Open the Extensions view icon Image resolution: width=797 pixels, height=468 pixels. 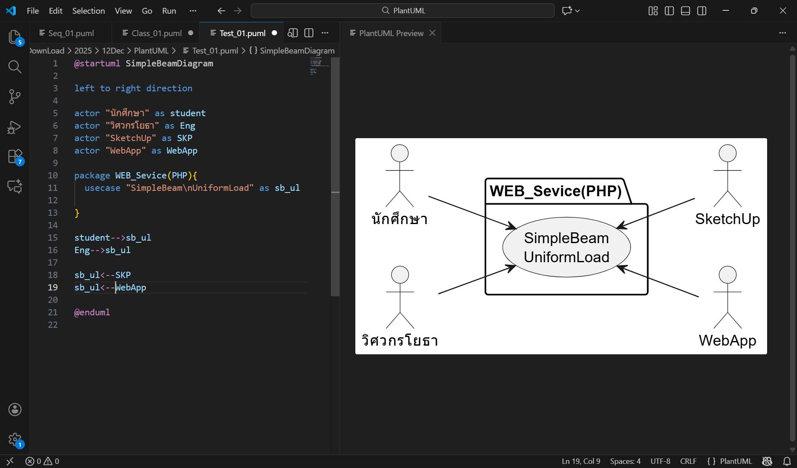(15, 157)
